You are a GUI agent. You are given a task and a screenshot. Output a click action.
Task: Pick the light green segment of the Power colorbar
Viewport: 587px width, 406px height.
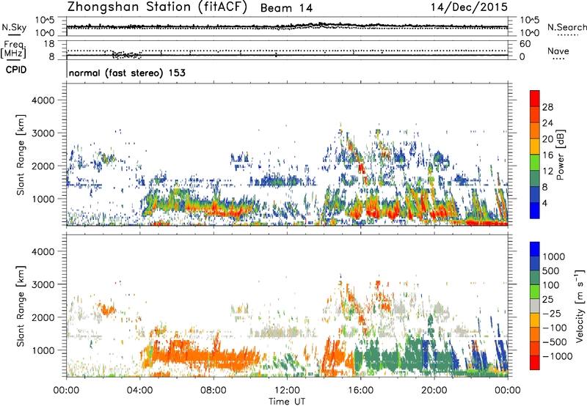point(535,163)
